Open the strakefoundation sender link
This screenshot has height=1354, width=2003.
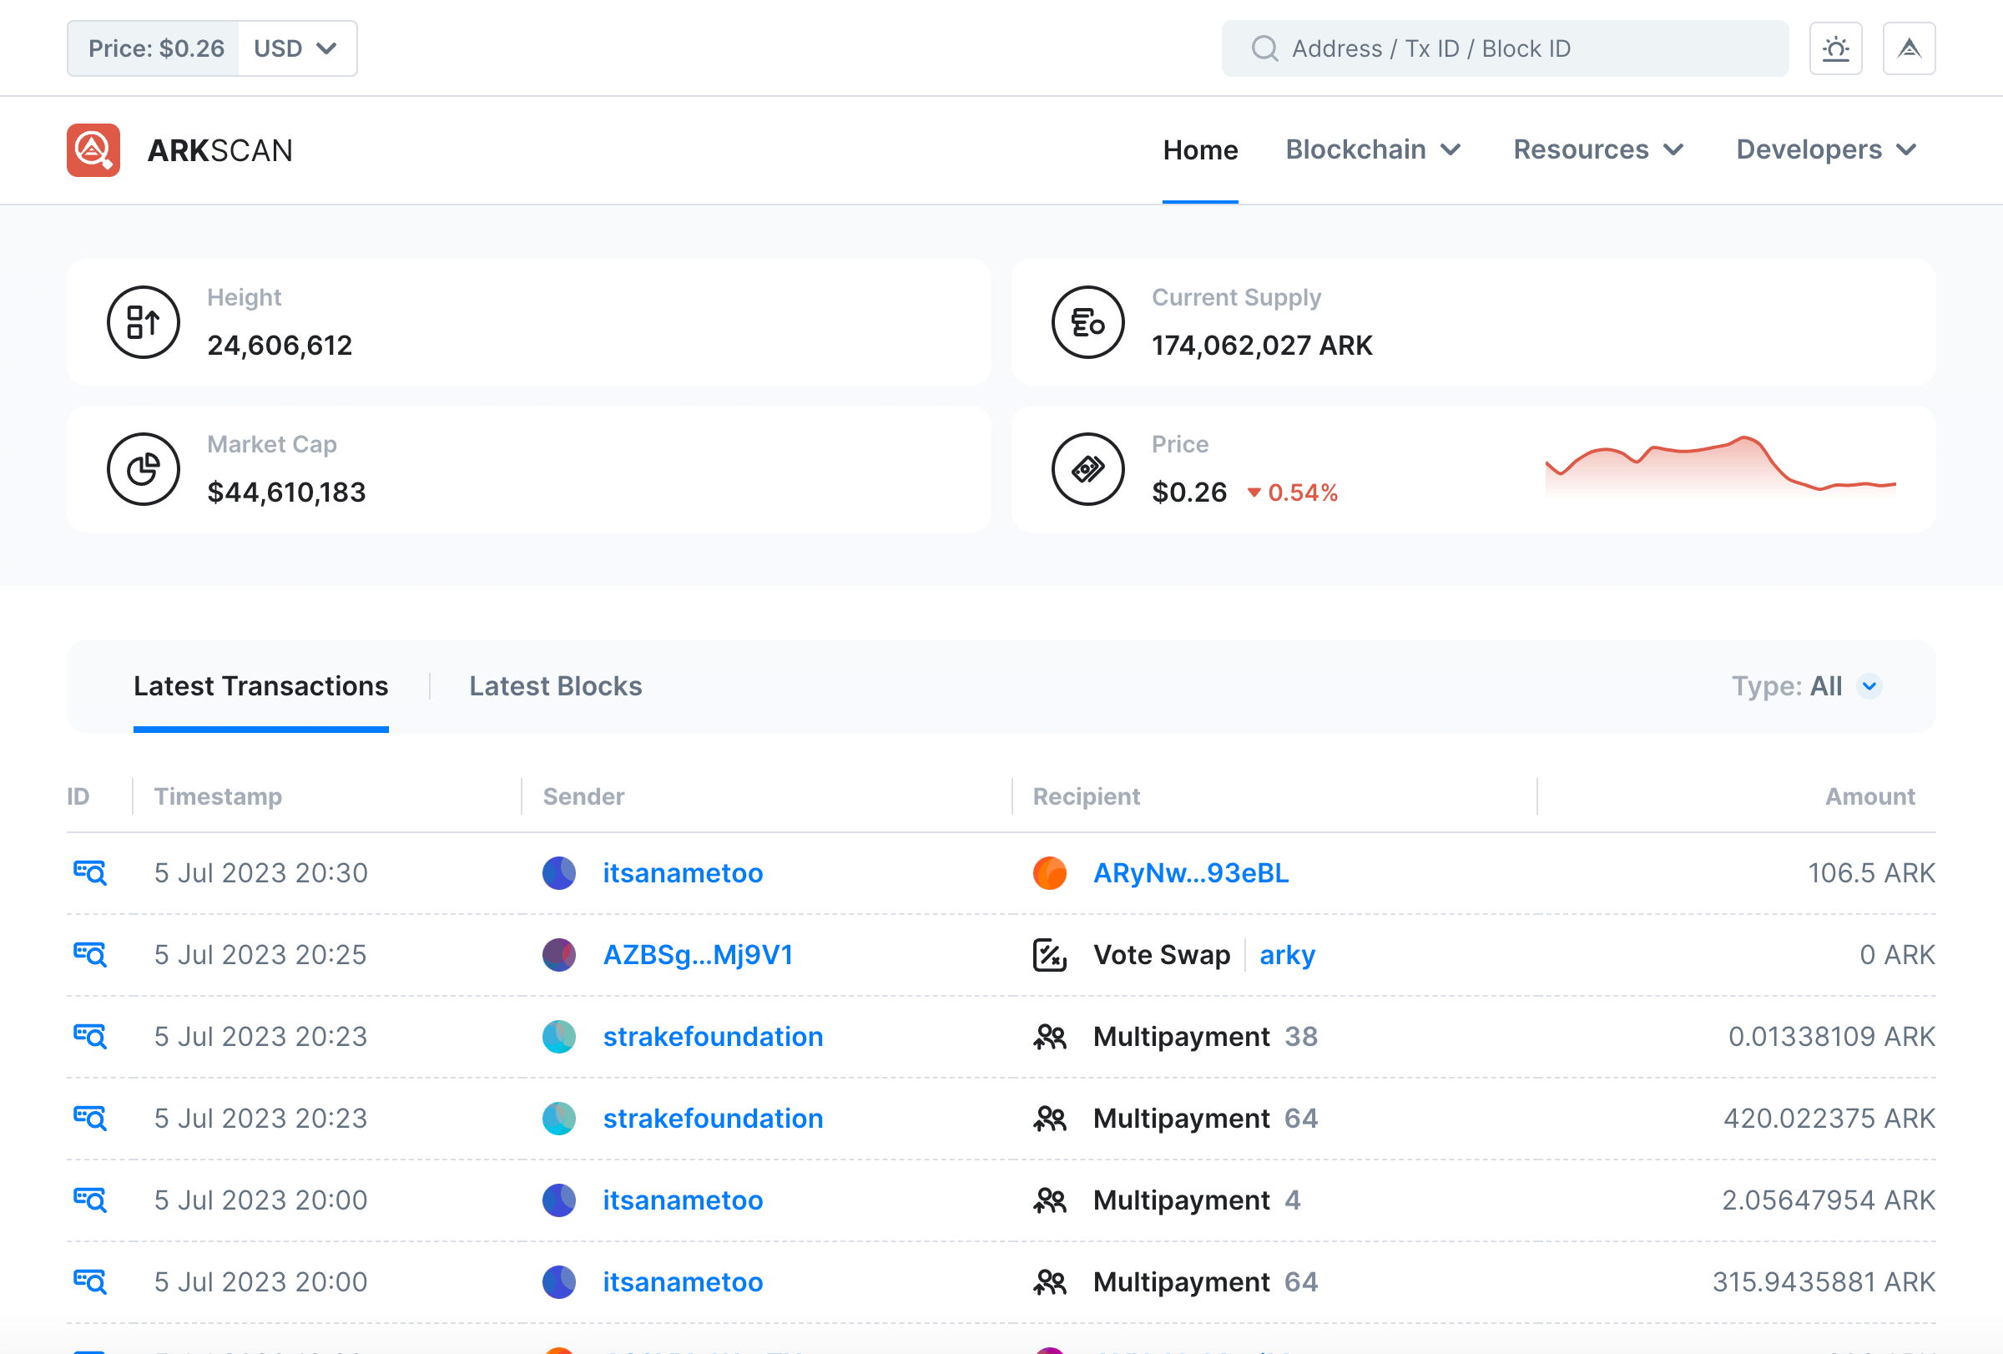(712, 1036)
